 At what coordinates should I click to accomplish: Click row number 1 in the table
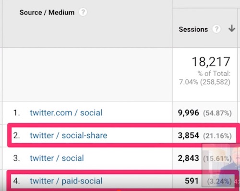(x=16, y=113)
